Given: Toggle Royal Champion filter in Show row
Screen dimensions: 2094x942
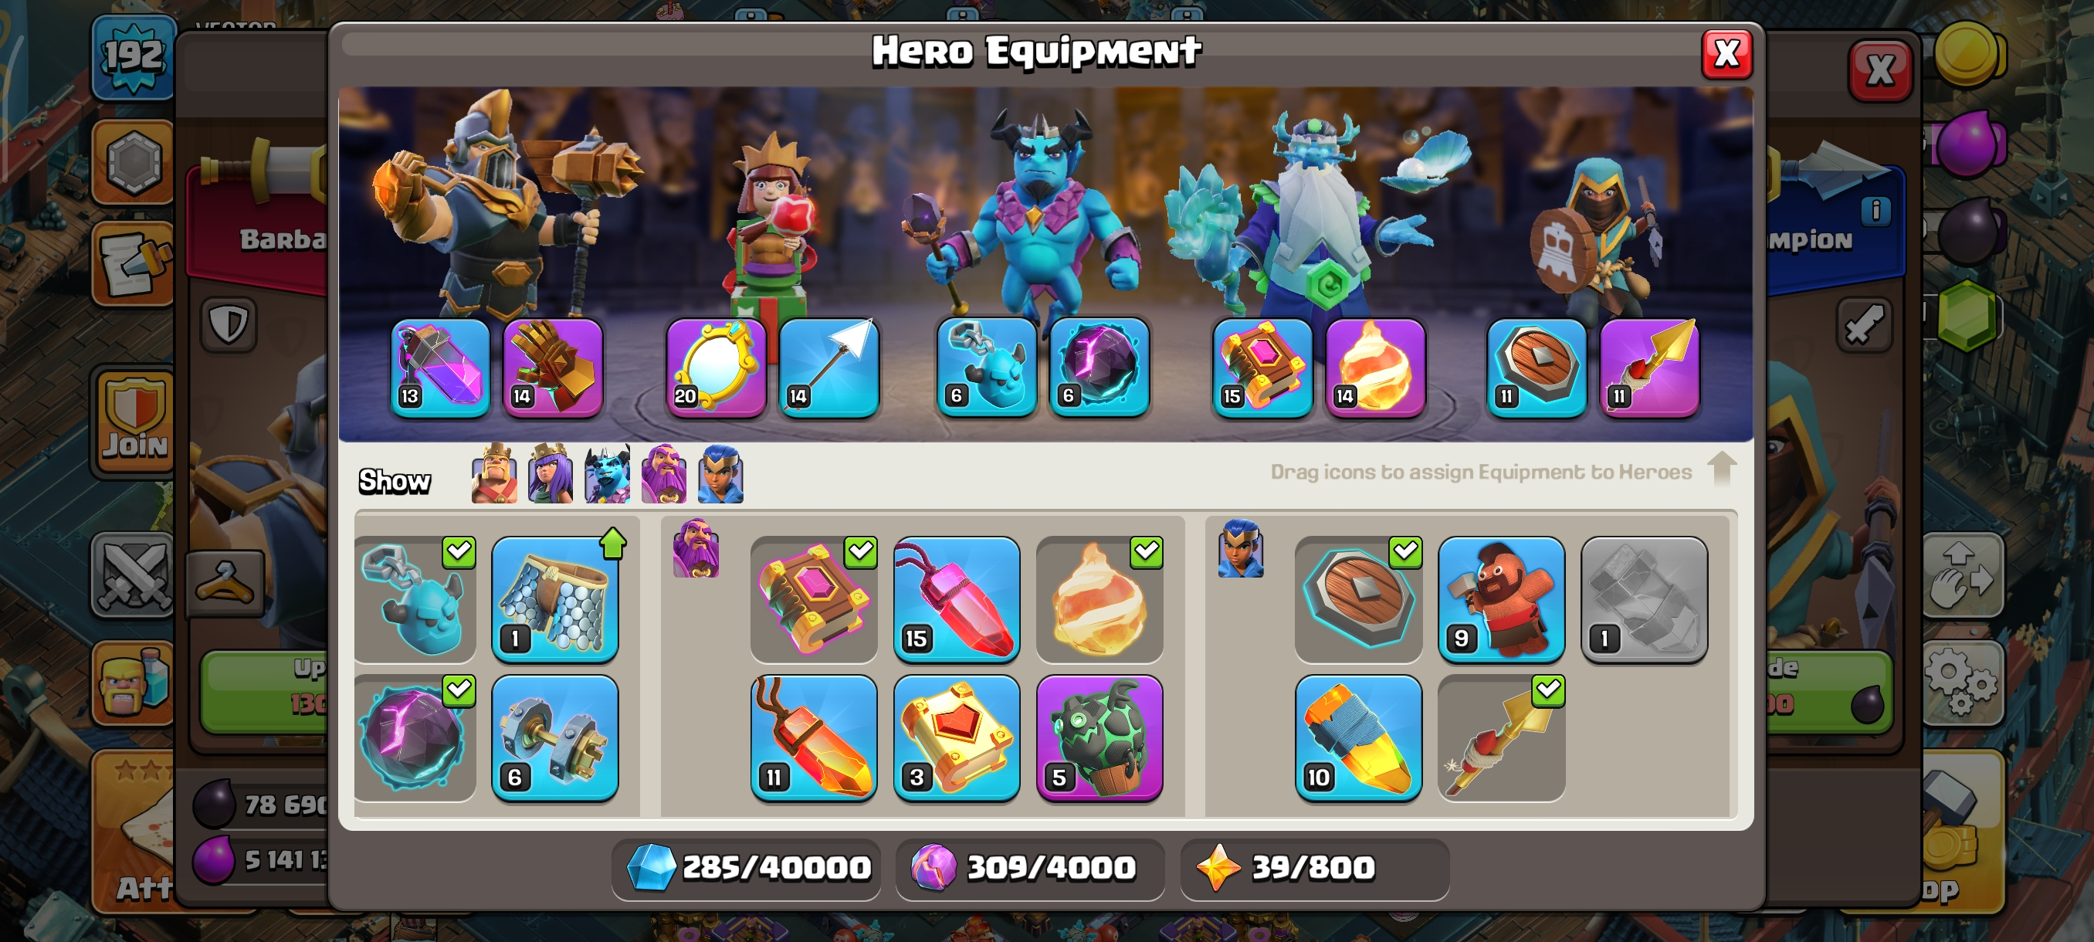Looking at the screenshot, I should (x=720, y=474).
